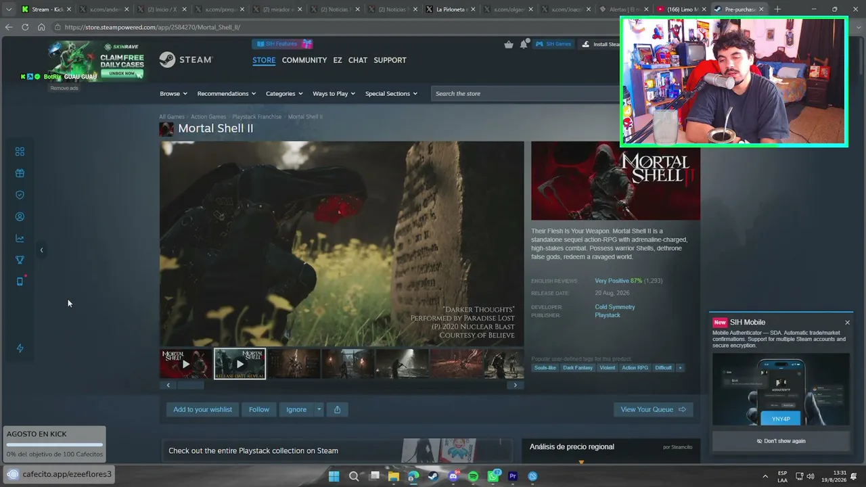The width and height of the screenshot is (866, 487).
Task: Click the SIH Games button
Action: [x=553, y=44]
